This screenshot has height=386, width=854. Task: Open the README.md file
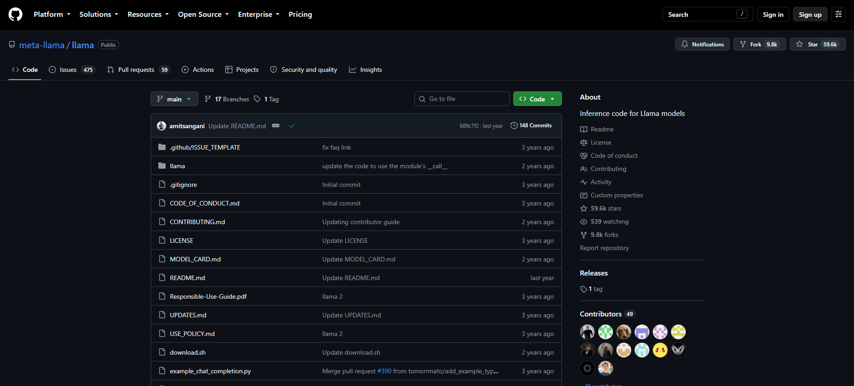[x=187, y=278]
